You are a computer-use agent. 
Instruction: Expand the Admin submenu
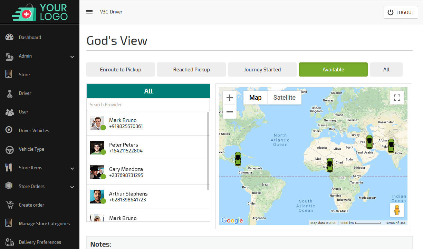click(x=72, y=57)
